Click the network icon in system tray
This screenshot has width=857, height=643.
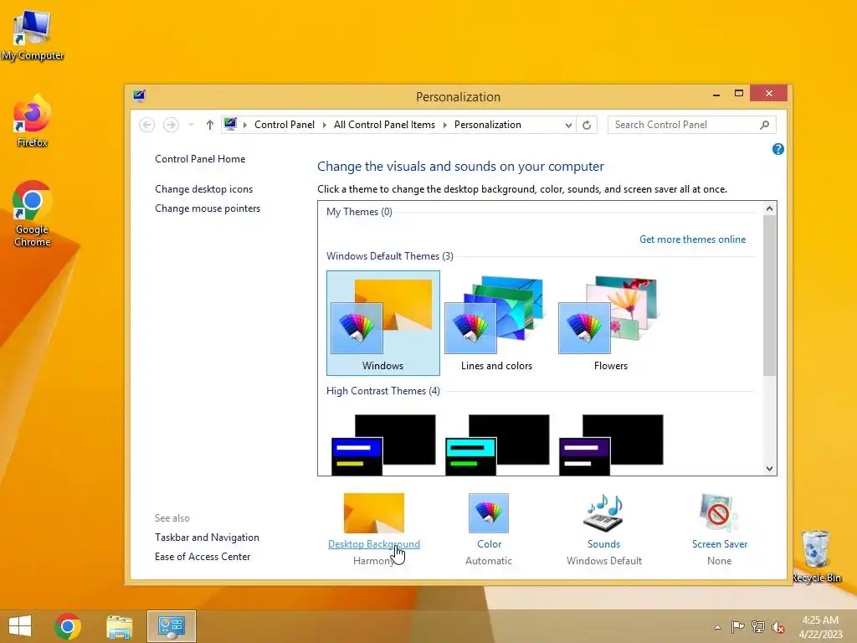click(758, 627)
